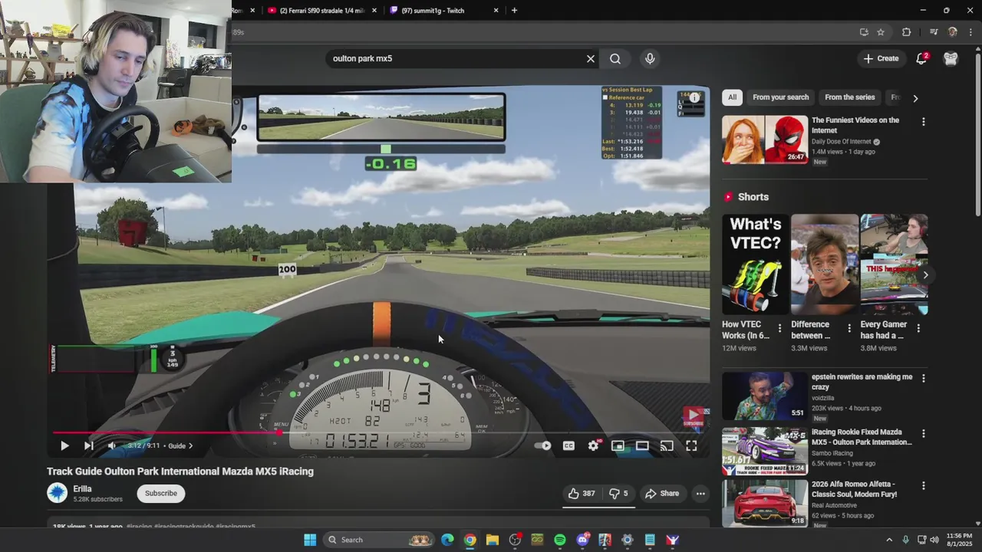Open the 'How VTEC Works' short

(x=756, y=264)
